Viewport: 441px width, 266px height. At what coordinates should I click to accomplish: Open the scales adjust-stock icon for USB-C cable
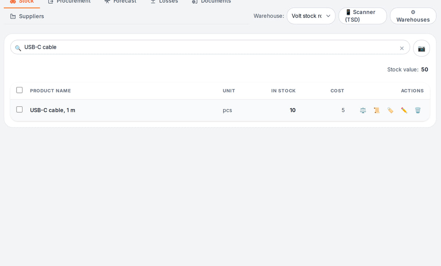[x=363, y=110]
